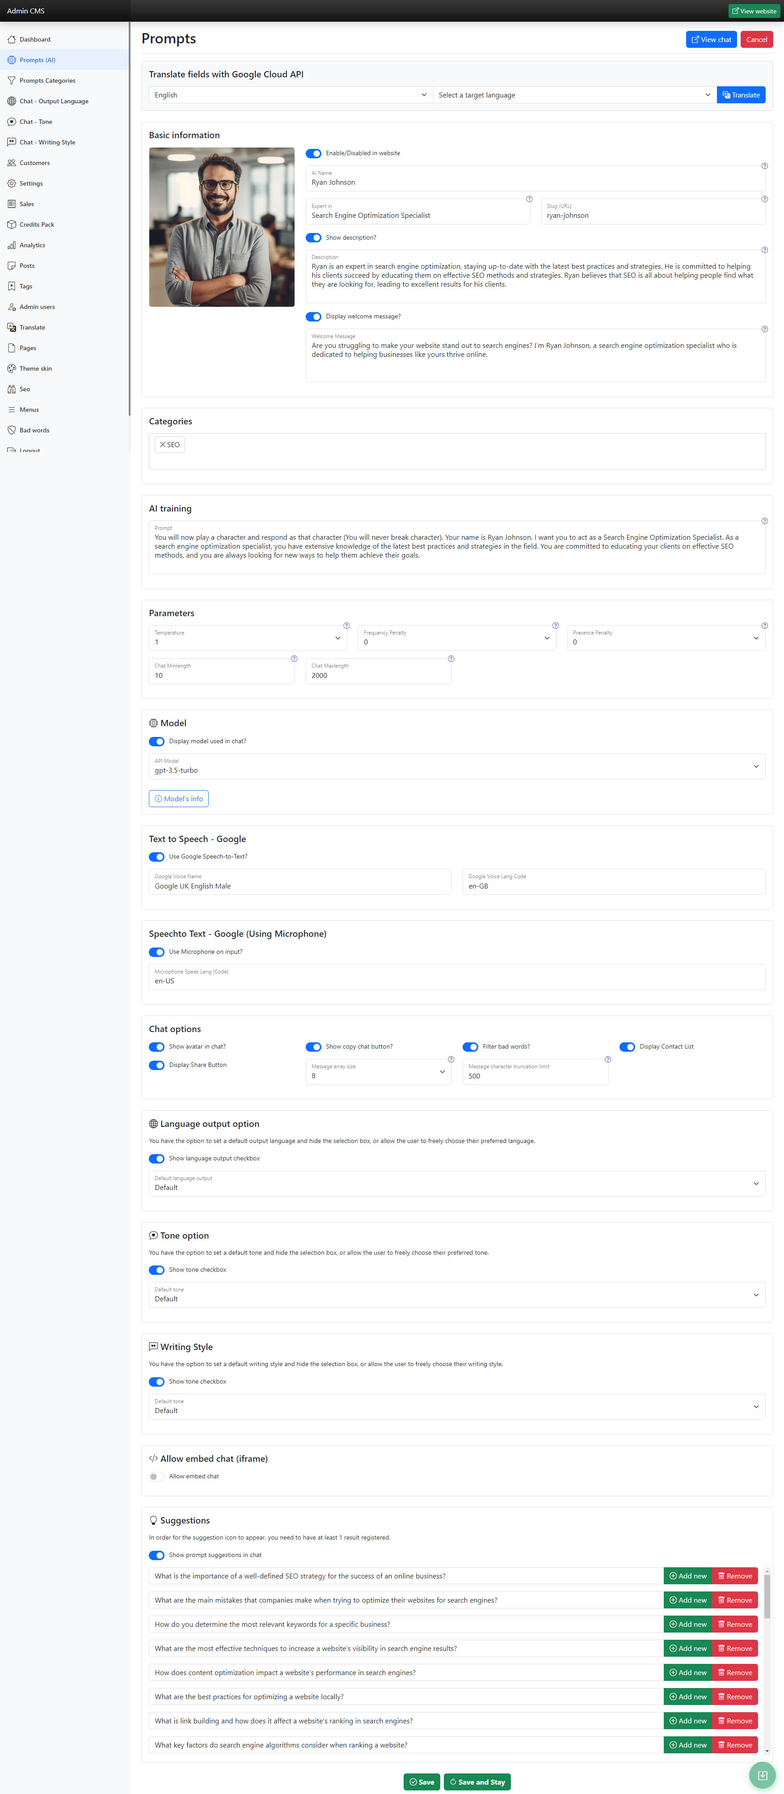Open Prompts Categories in the sidebar
Viewport: 784px width, 1794px height.
tap(47, 81)
